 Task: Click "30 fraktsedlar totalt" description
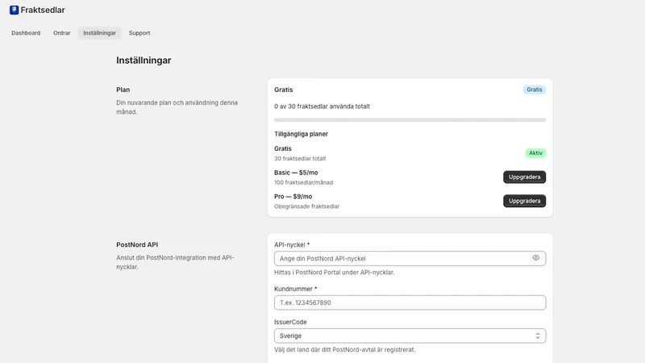(x=300, y=158)
